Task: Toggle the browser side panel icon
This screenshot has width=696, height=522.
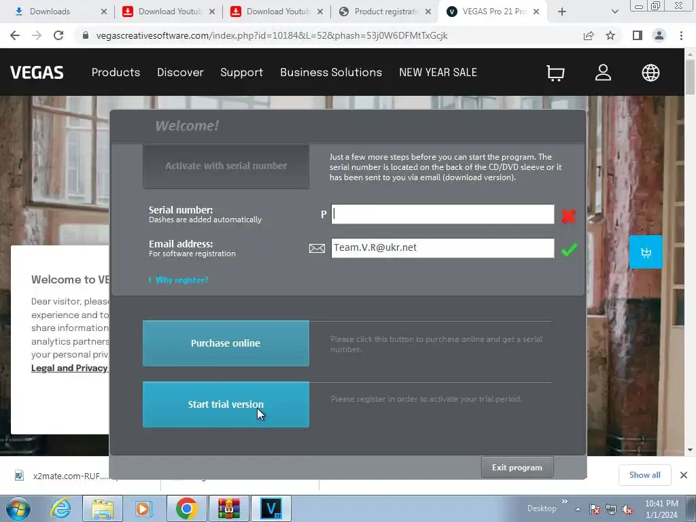Action: point(638,35)
